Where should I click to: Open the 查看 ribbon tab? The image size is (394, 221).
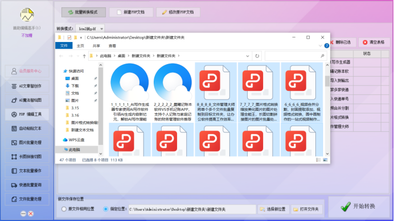pyautogui.click(x=112, y=45)
